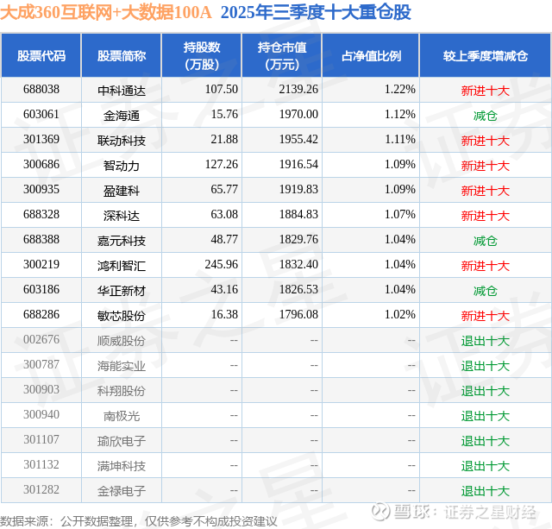Image resolution: width=552 pixels, height=529 pixels.
Task: Click the 占净值比例 column header
Action: pyautogui.click(x=371, y=55)
